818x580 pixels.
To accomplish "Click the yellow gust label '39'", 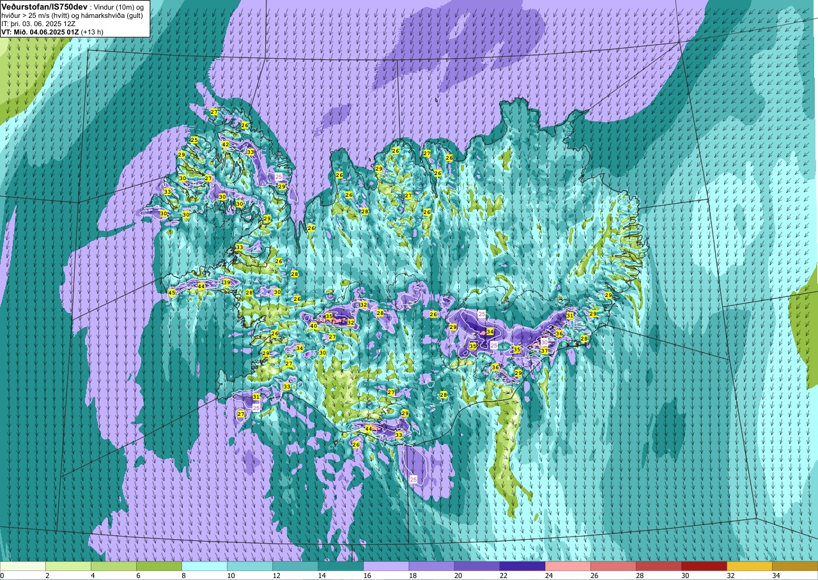I will (226, 282).
